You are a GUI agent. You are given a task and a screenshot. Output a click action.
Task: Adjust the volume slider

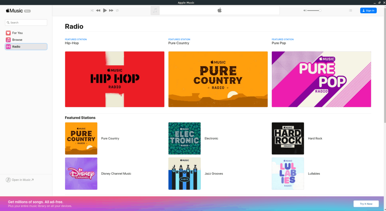(x=314, y=11)
